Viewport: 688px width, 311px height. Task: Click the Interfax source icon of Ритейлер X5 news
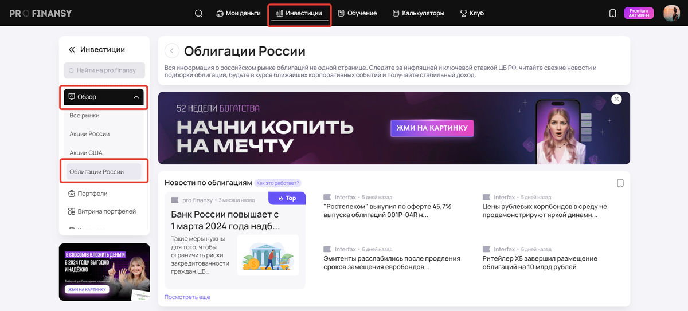[487, 249]
